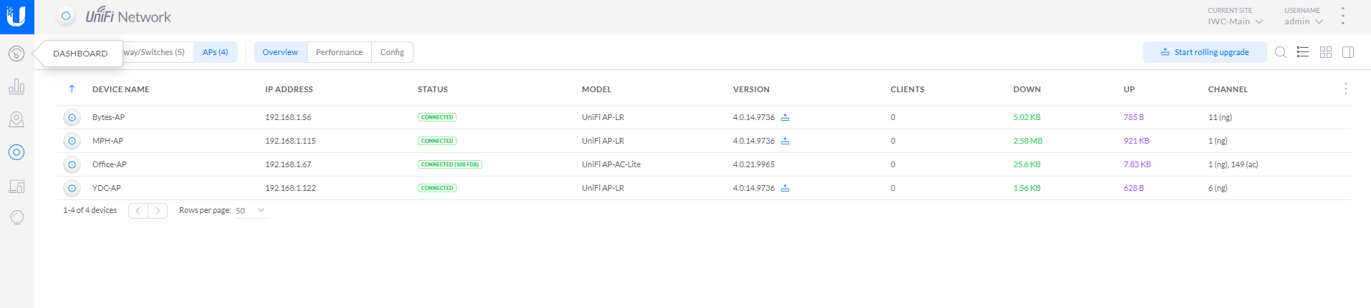
Task: Open the Statistics bar chart sidebar icon
Action: [16, 86]
